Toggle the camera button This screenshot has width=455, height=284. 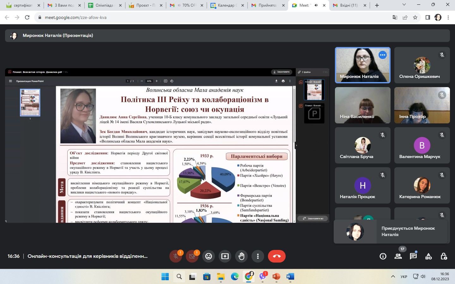tap(192, 256)
